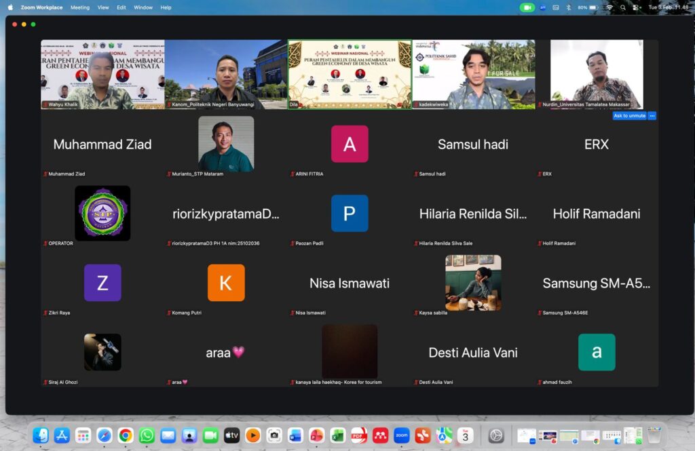The image size is (695, 451).
Task: Open the three-dot more options next to Ask to unmute
Action: [x=652, y=116]
